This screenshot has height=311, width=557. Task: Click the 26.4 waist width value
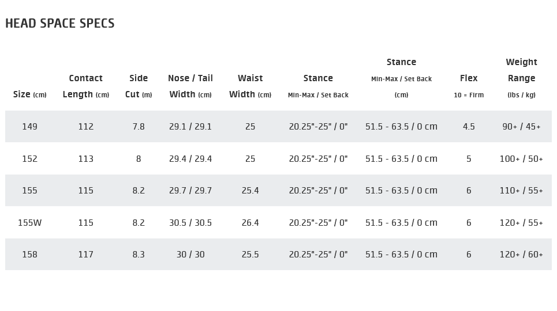(250, 223)
